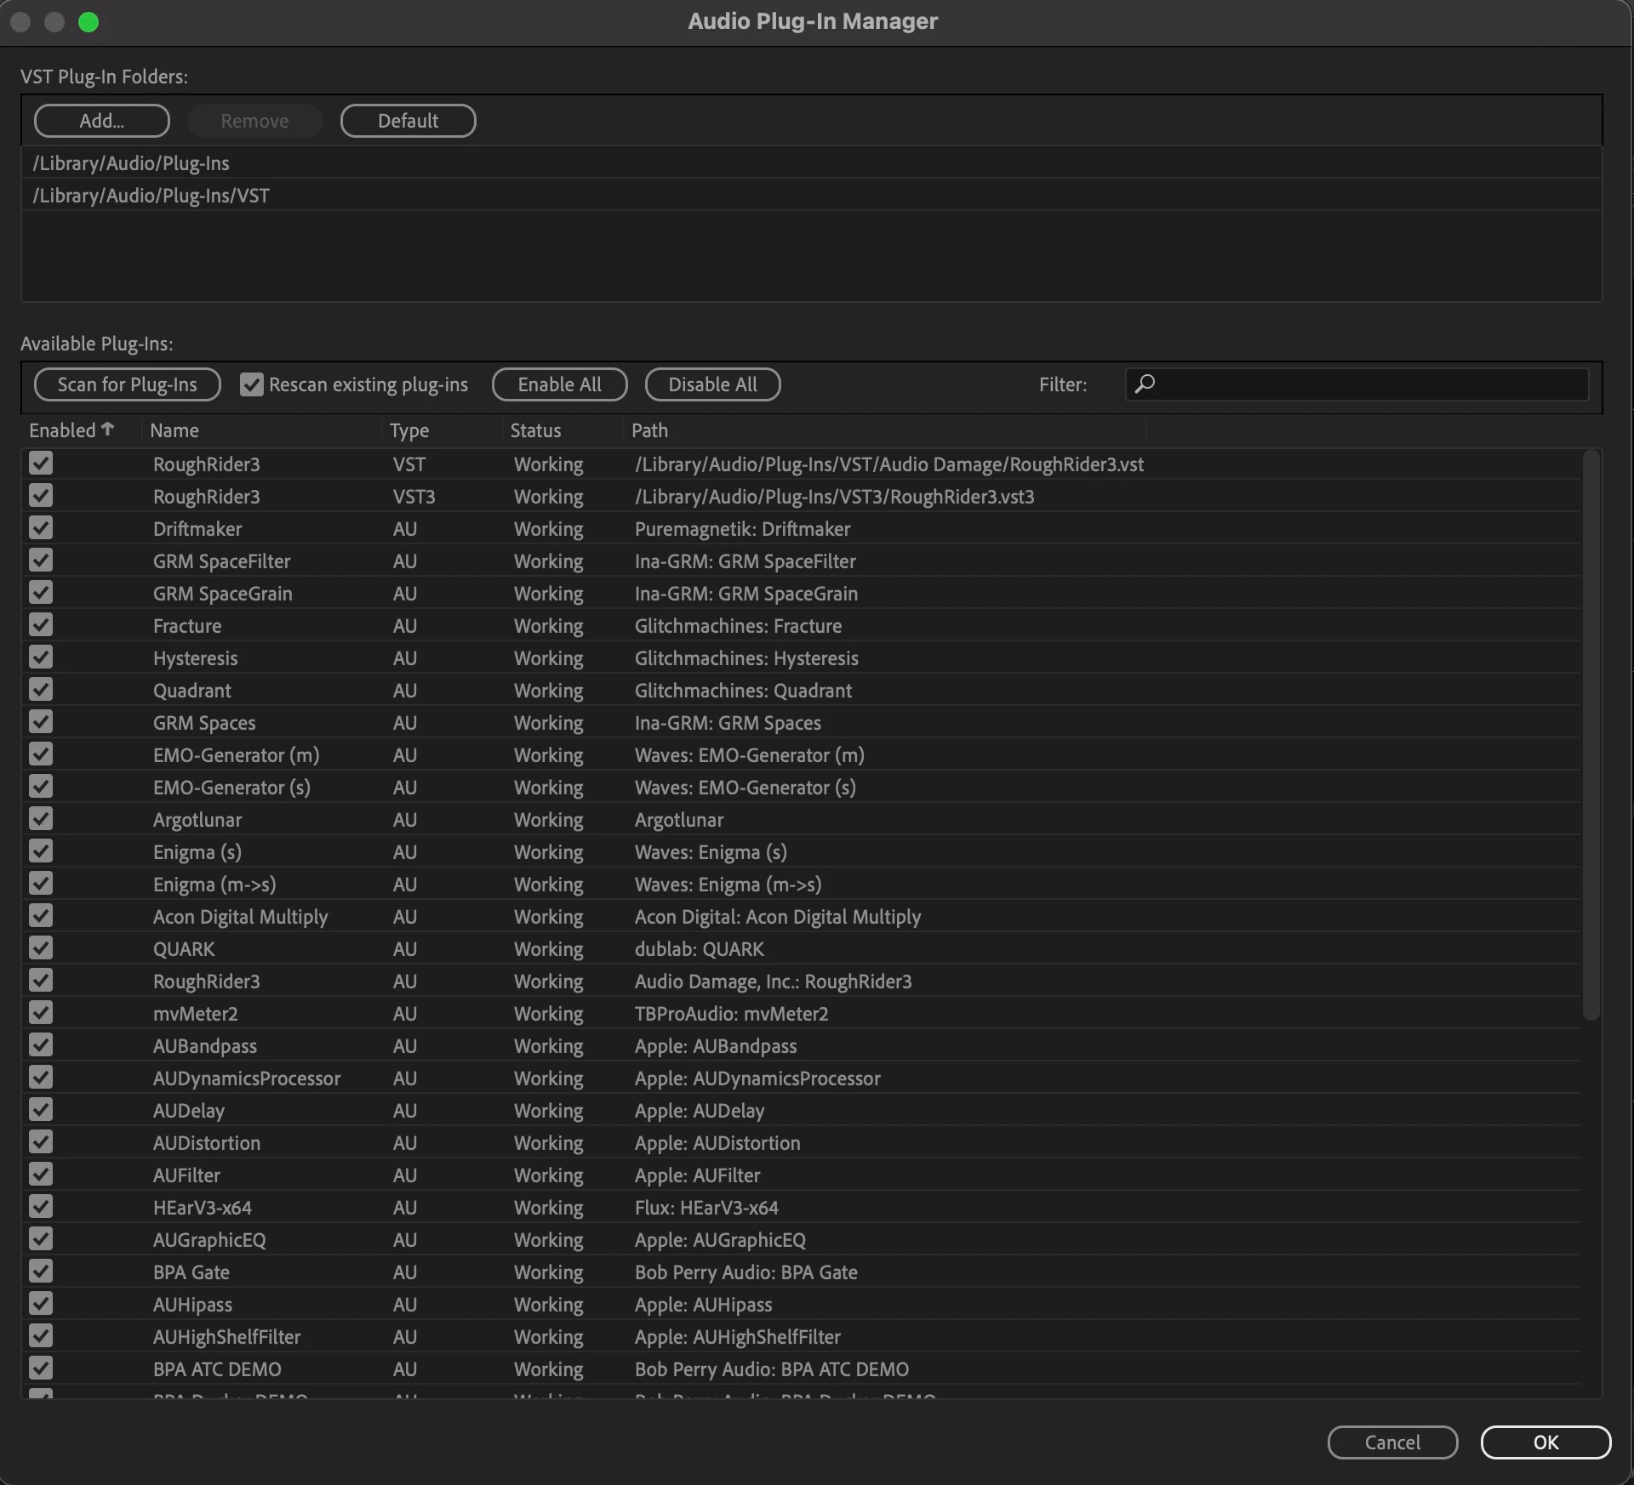This screenshot has height=1485, width=1634.
Task: Toggle Rescan existing plug-ins checkbox
Action: [251, 384]
